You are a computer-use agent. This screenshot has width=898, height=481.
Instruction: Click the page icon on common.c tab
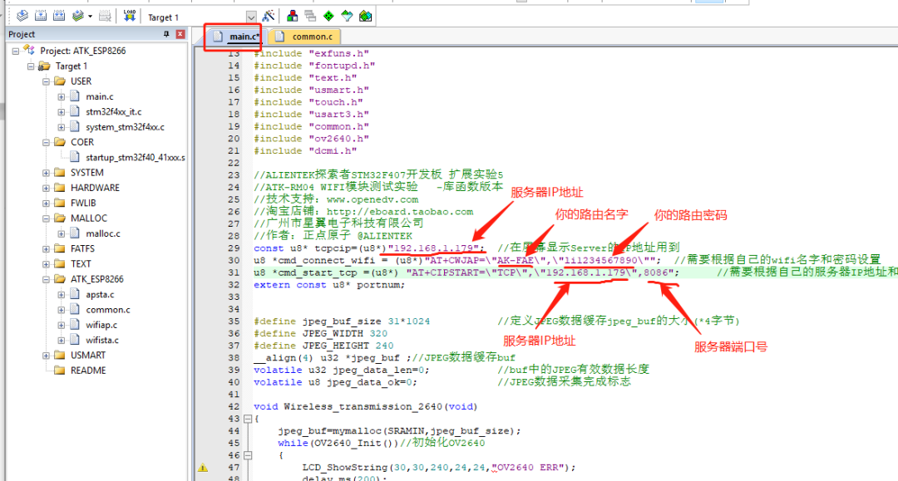click(x=279, y=37)
